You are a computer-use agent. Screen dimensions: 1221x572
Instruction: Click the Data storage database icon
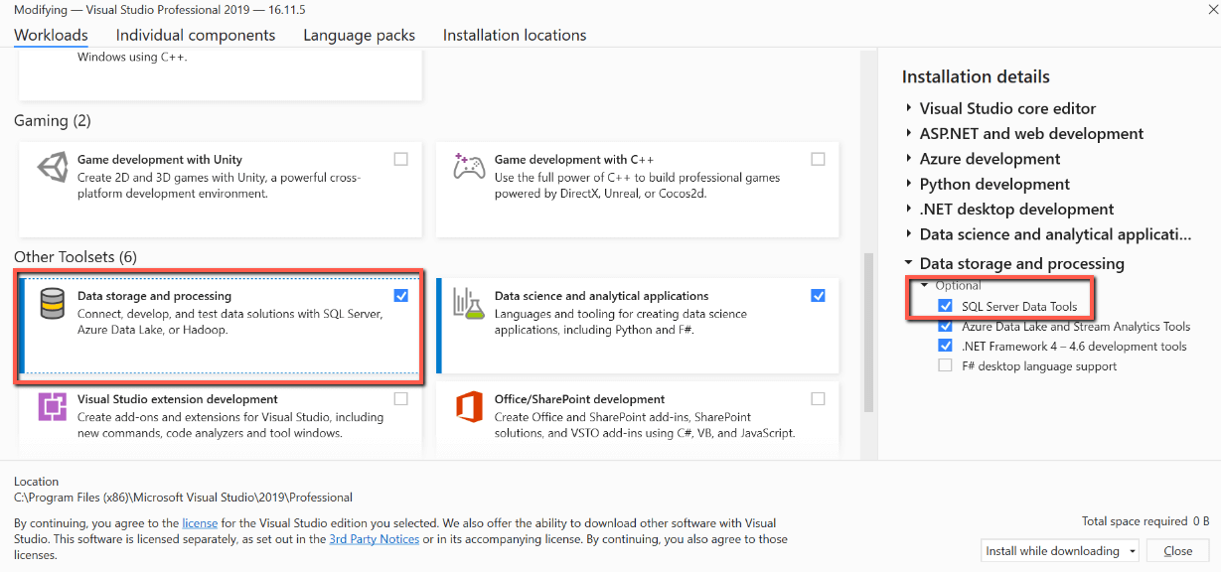(x=53, y=303)
